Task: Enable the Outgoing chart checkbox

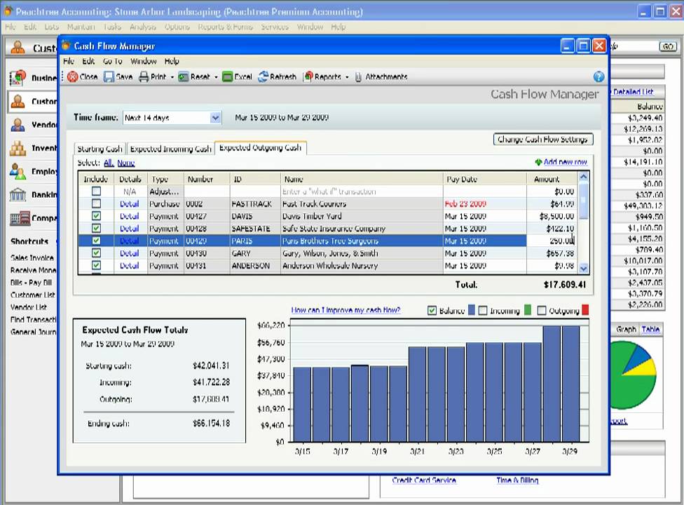Action: click(x=542, y=310)
